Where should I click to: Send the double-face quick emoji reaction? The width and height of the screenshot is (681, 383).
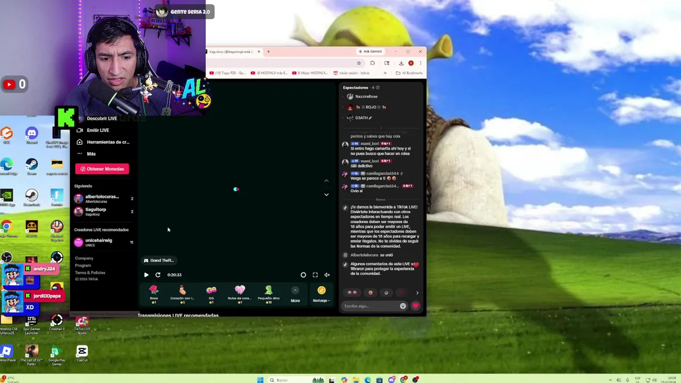(352, 293)
